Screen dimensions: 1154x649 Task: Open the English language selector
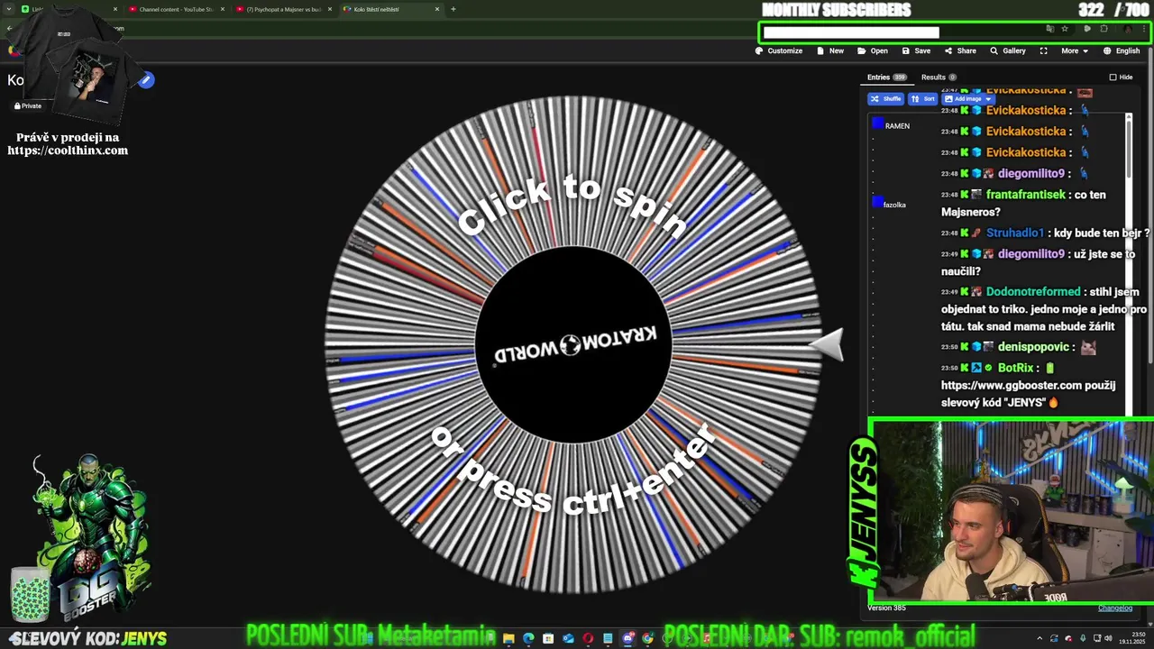pyautogui.click(x=1122, y=50)
